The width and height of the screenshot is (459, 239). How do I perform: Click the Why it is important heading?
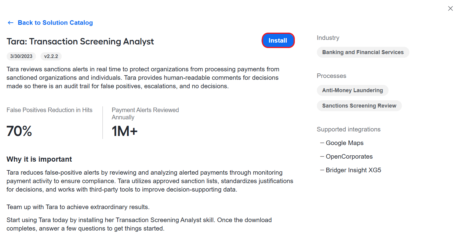(x=39, y=159)
